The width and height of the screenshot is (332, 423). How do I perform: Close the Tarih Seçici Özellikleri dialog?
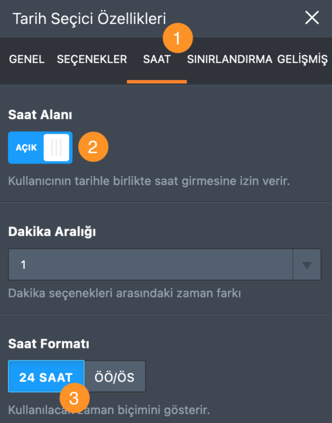(x=312, y=17)
